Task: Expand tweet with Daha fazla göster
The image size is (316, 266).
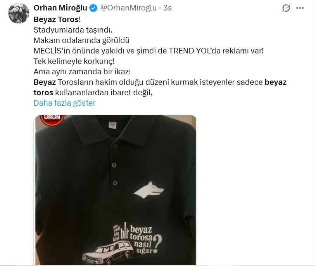Action: click(x=64, y=103)
